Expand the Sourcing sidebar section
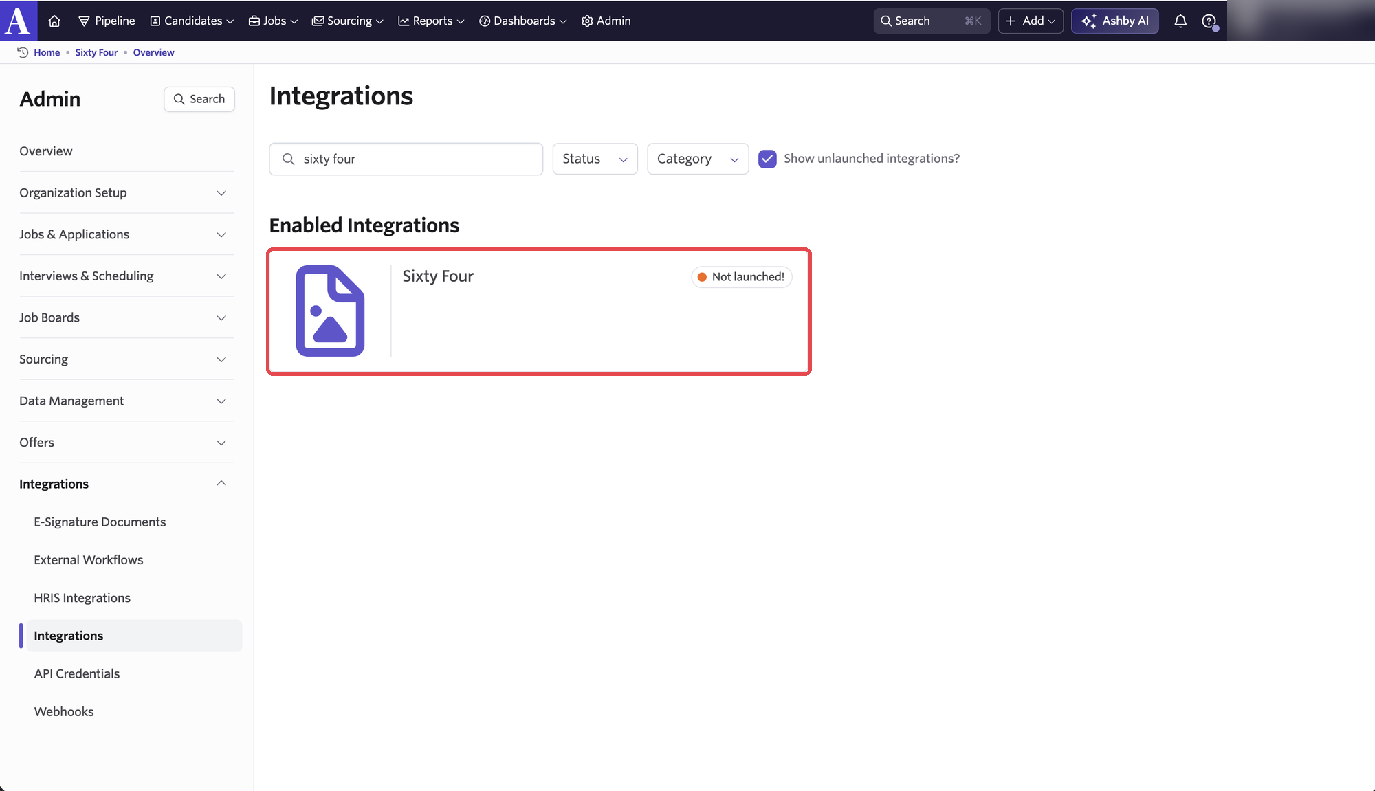The height and width of the screenshot is (791, 1375). click(126, 359)
